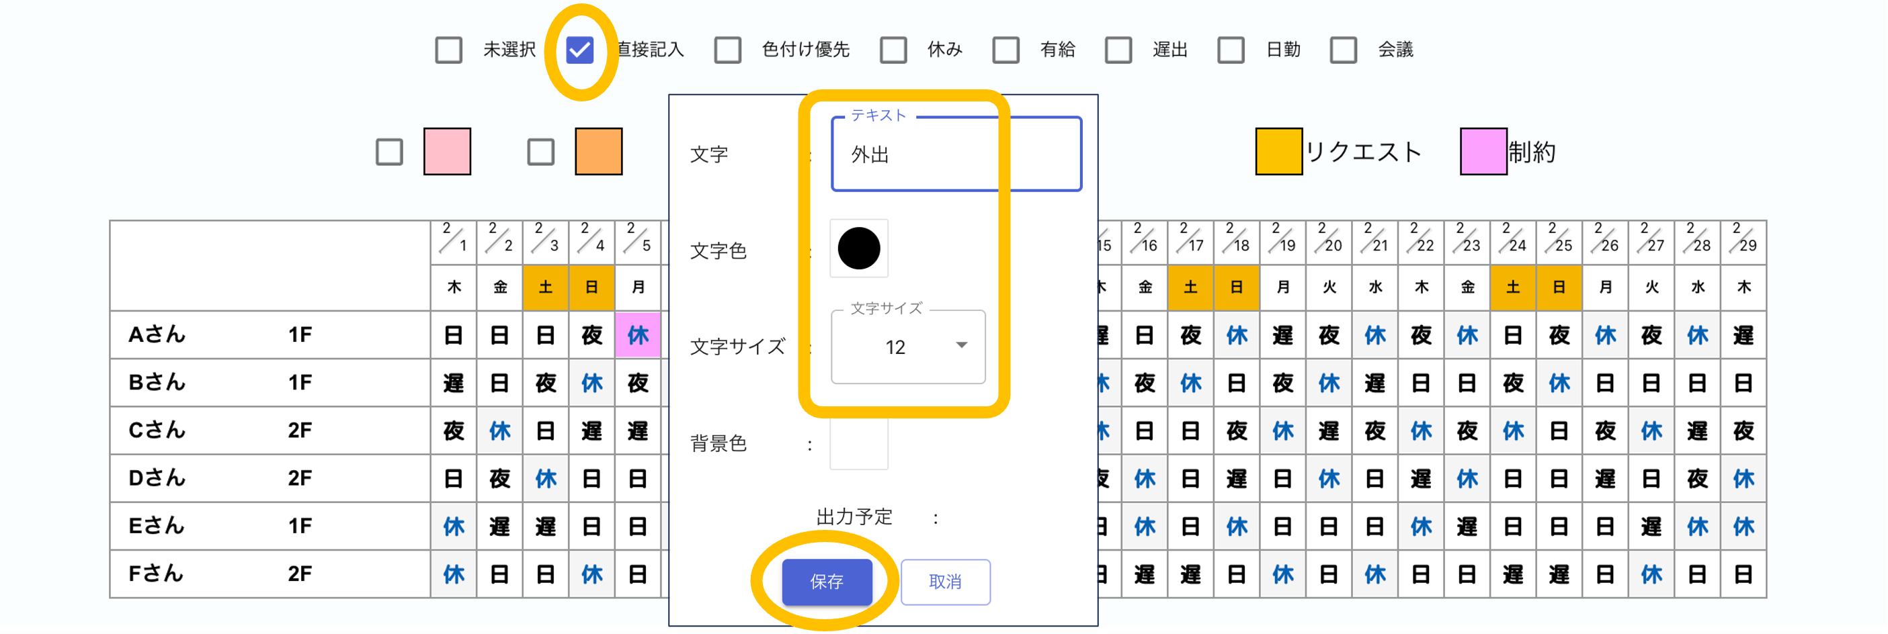Toggle the 会議 checkbox
Image resolution: width=1888 pixels, height=634 pixels.
[x=1343, y=50]
